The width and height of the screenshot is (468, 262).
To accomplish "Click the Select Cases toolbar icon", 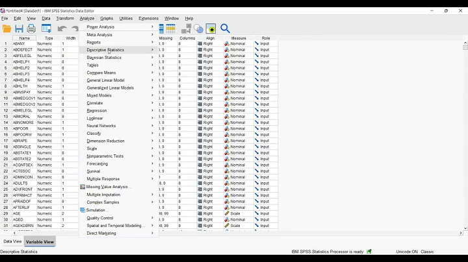I will click(x=187, y=29).
